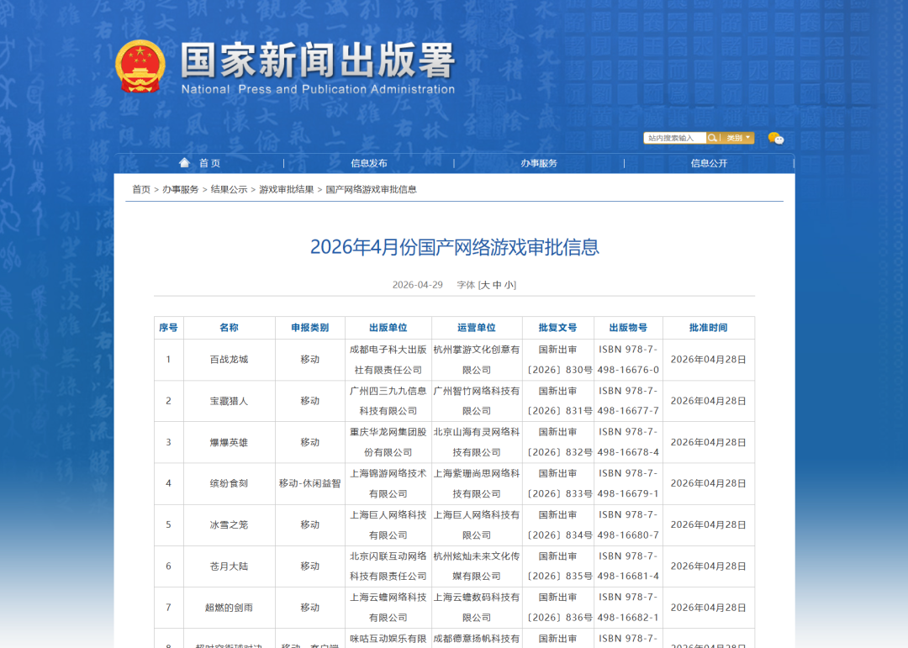
Task: Click 办事服务 in the breadcrumb trail
Action: (180, 189)
